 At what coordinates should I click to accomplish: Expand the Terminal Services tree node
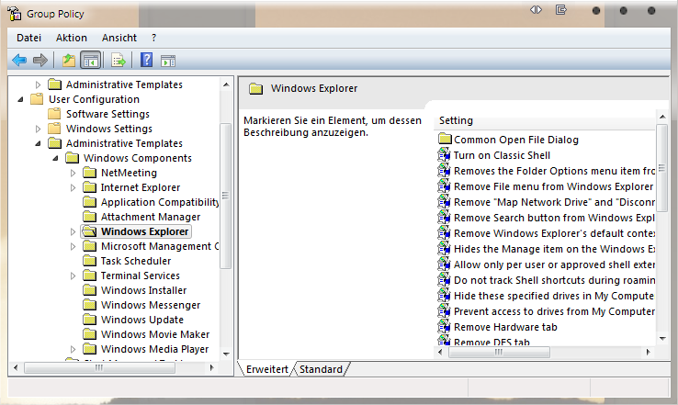pyautogui.click(x=73, y=276)
